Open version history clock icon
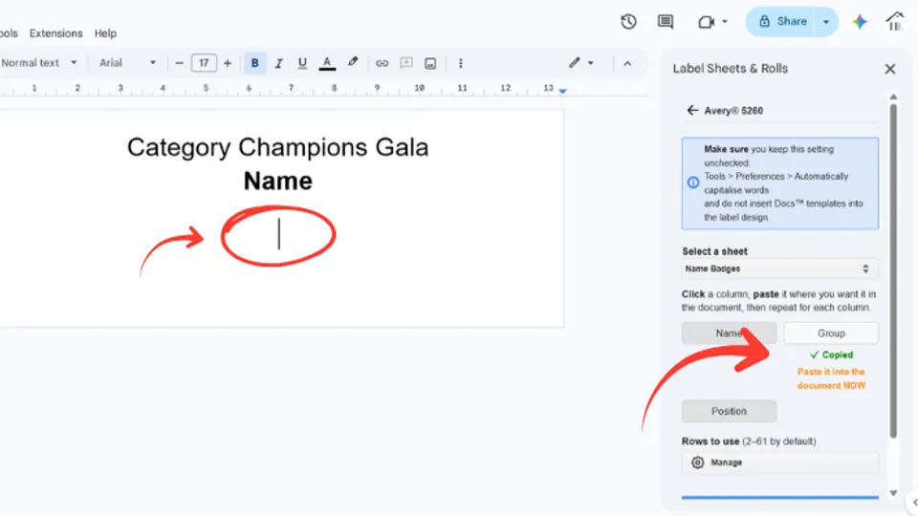 [628, 22]
